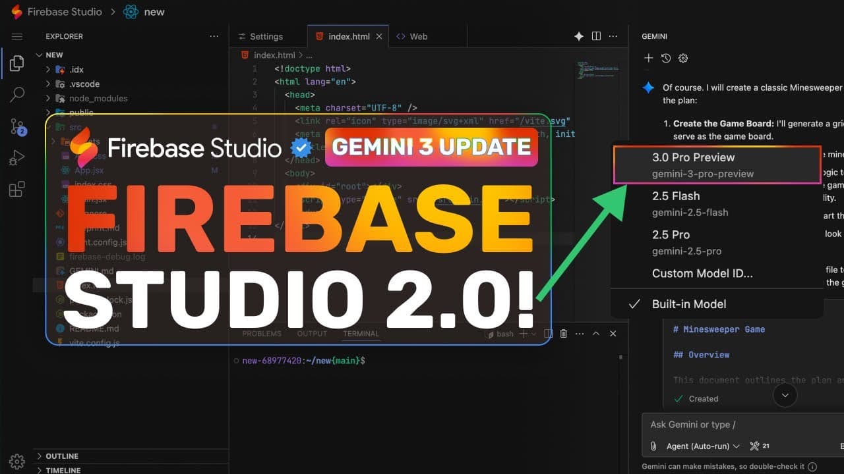Expand the .vscode folder
Screen dimensions: 844x474
point(47,84)
